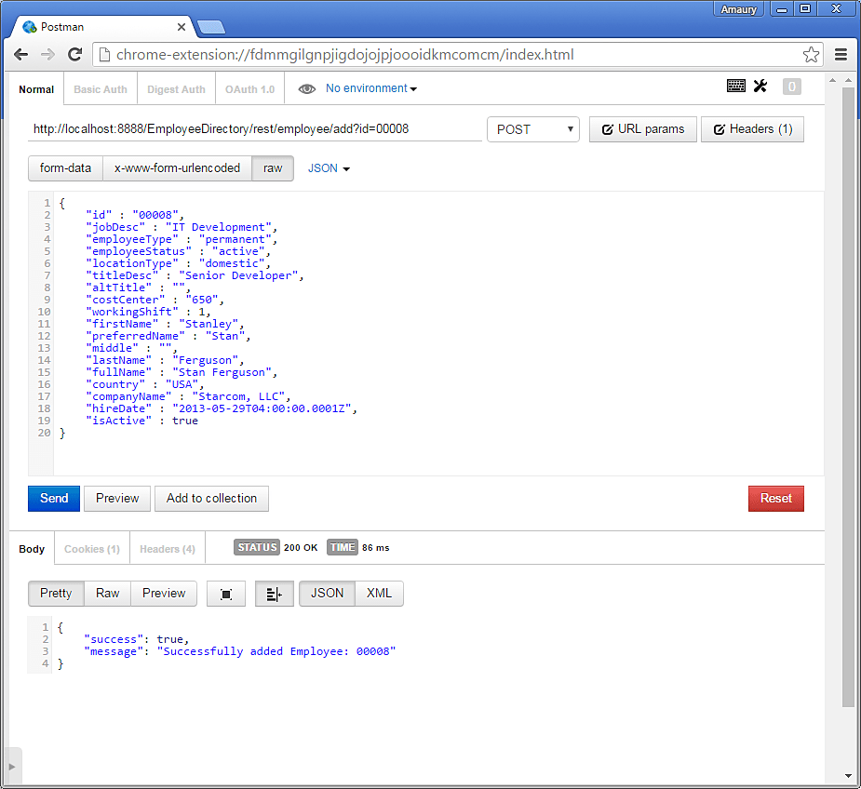Click the gray 0 counter badge
Viewport: 861px width, 789px height.
click(x=791, y=87)
